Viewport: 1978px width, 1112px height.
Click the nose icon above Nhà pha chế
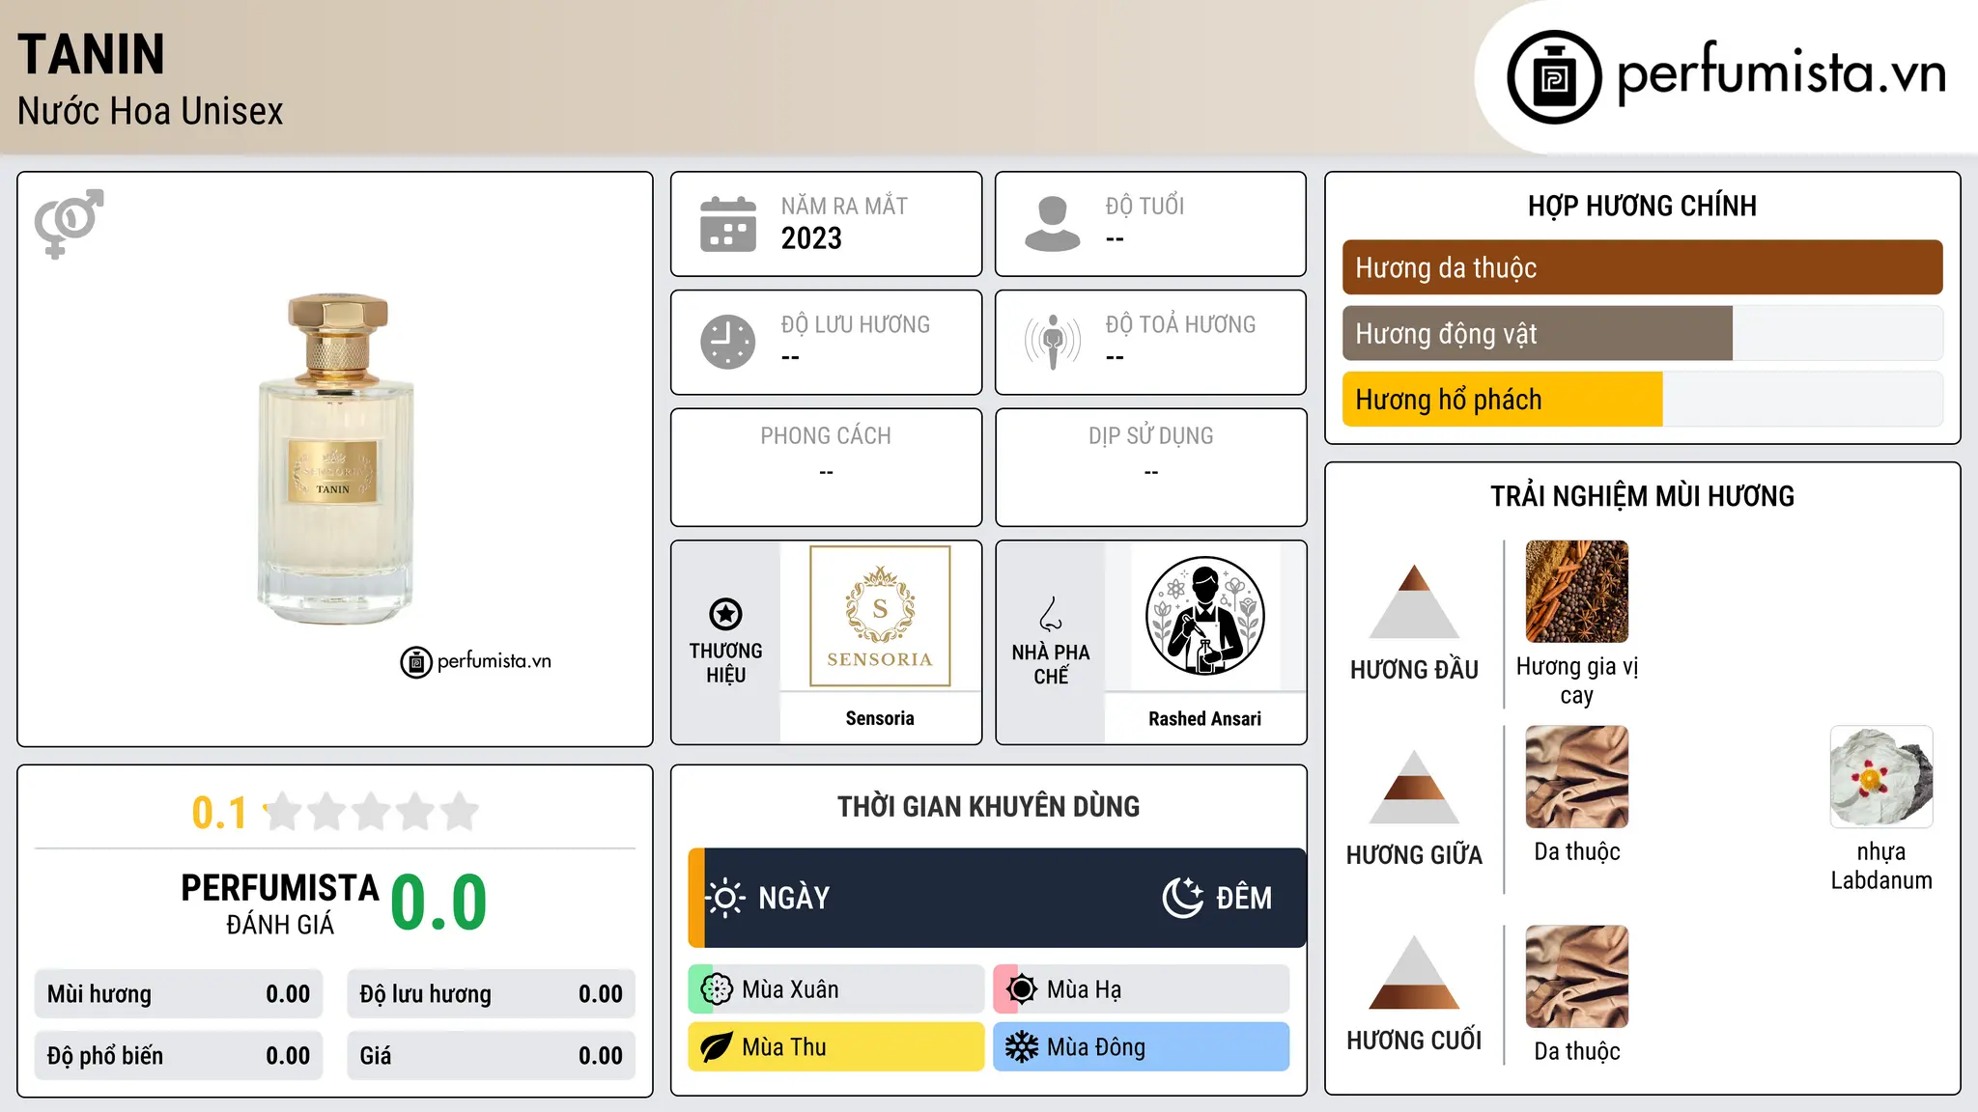1051,614
